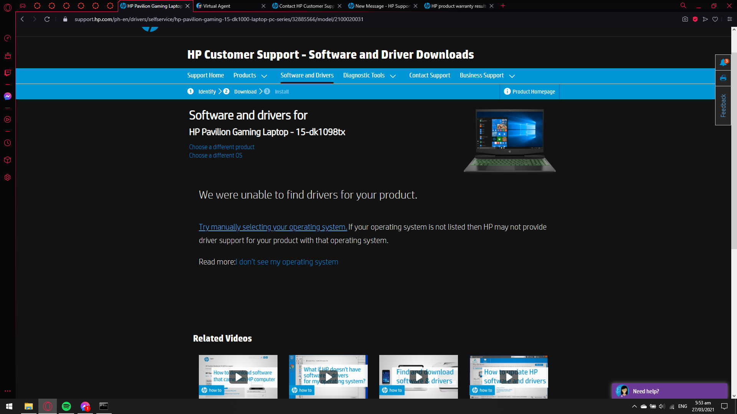
Task: Select the Software and Drivers menu item
Action: [x=307, y=76]
